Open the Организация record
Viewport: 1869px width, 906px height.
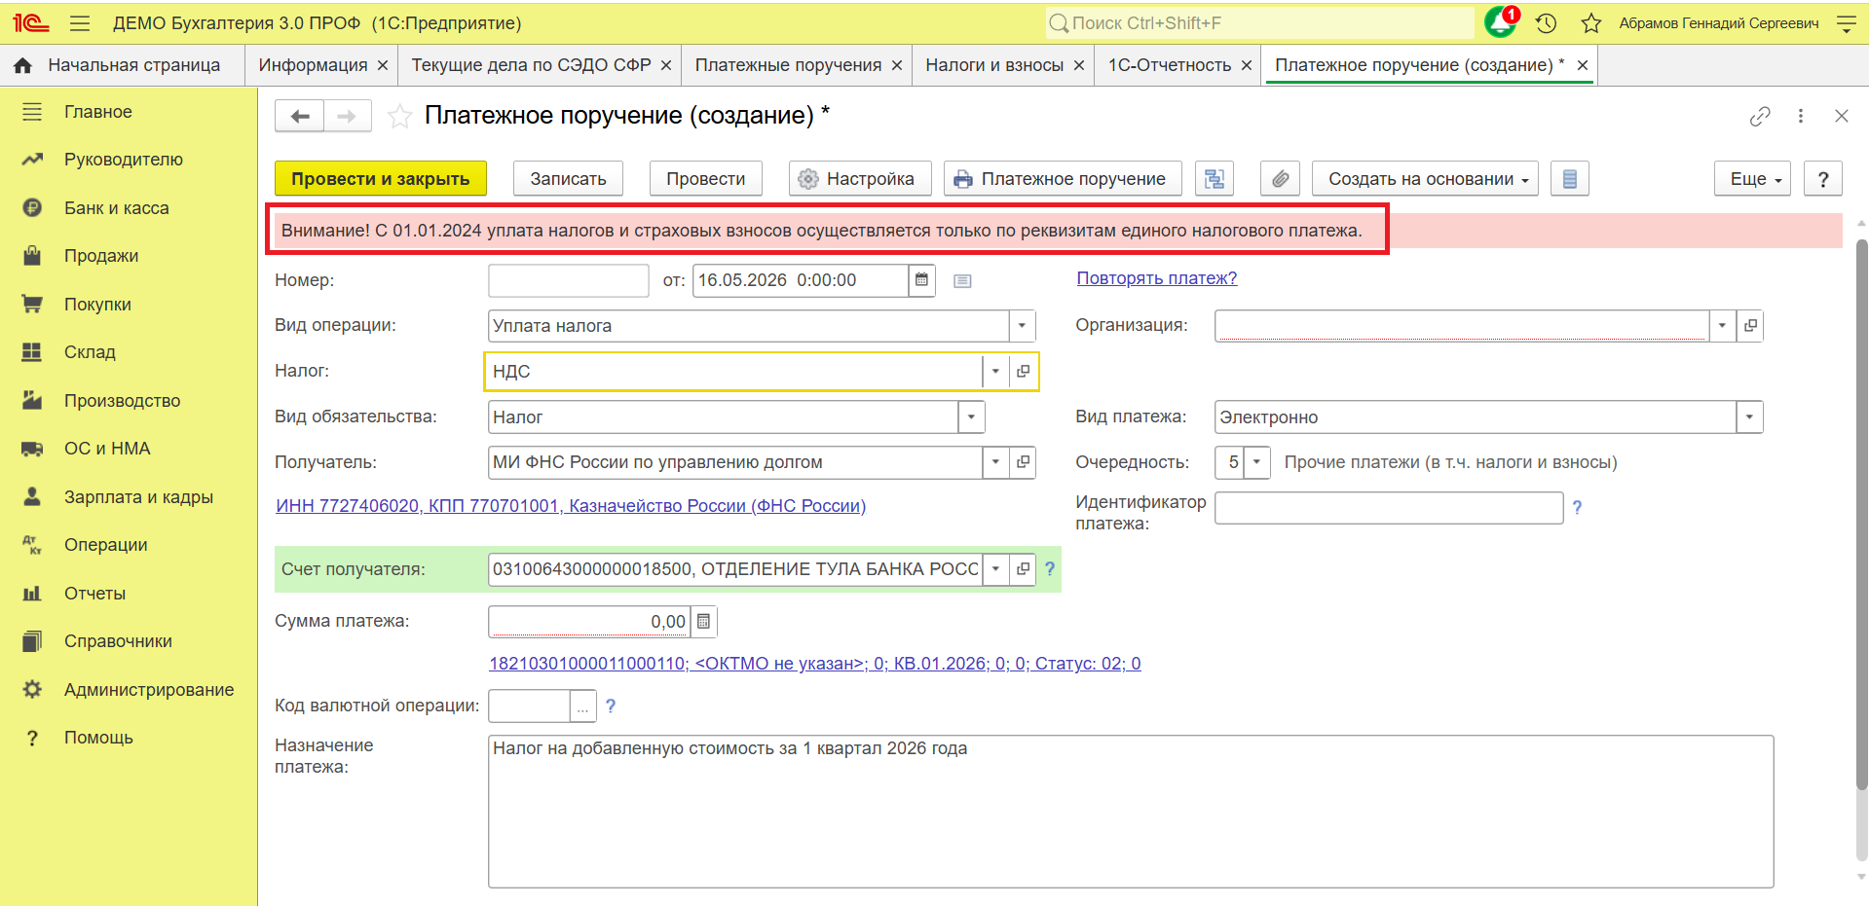[x=1750, y=326]
